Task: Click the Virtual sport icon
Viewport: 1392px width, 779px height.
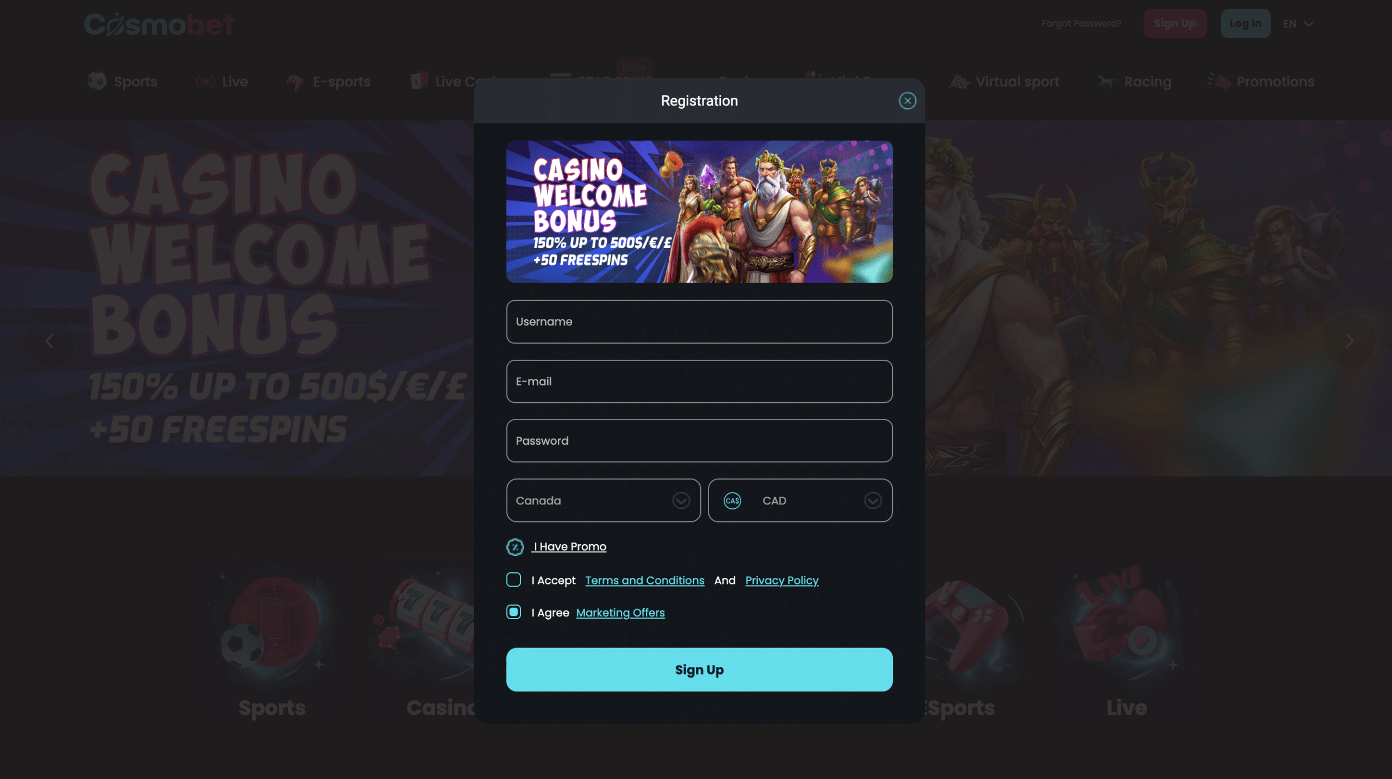Action: (x=959, y=81)
